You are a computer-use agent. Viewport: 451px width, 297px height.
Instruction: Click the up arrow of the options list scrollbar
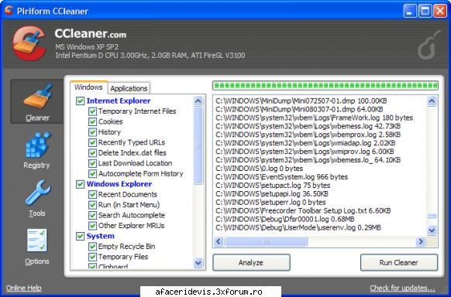[x=198, y=101]
